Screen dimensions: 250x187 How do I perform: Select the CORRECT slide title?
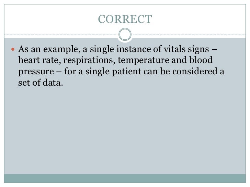pos(125,19)
